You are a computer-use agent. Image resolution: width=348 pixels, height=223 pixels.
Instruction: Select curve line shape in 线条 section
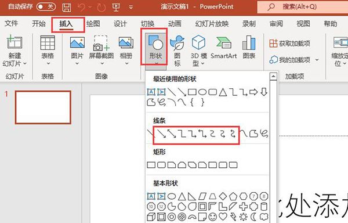click(x=243, y=134)
